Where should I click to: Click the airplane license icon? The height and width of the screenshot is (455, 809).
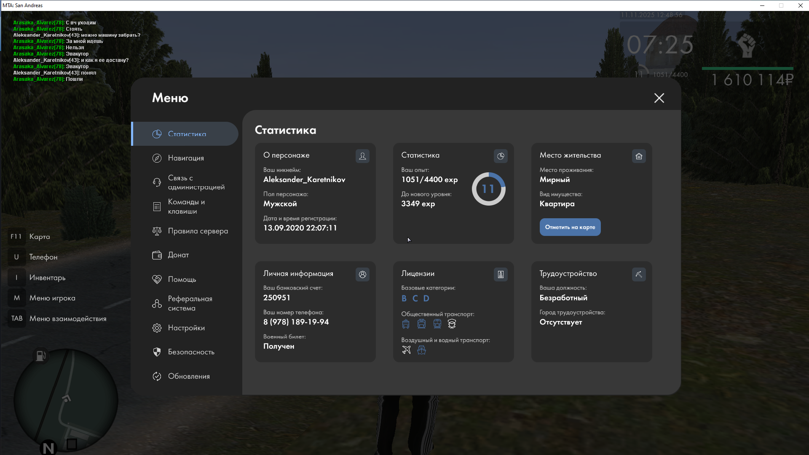coord(406,350)
